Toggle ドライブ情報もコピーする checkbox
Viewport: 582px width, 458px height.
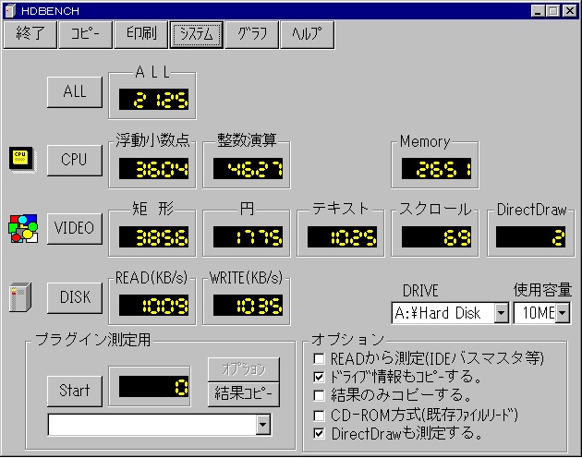pyautogui.click(x=320, y=377)
